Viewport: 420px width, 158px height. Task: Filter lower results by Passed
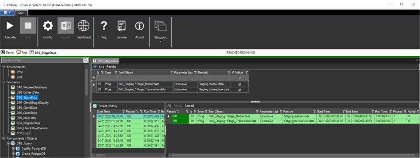(x=189, y=106)
